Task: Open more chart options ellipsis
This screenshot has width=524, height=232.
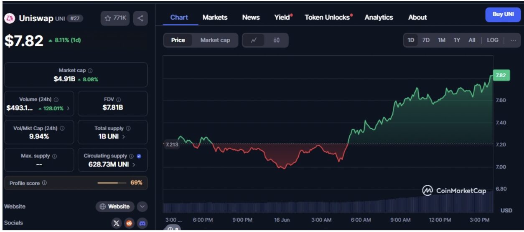Action: point(514,40)
